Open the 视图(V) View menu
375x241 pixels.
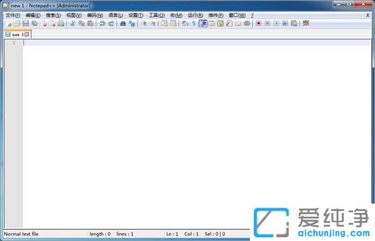point(74,16)
